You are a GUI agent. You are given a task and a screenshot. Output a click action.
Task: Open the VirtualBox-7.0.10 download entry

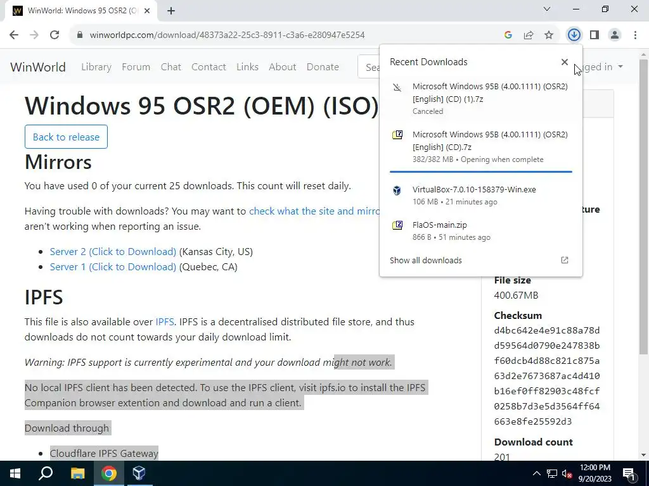[x=480, y=195]
